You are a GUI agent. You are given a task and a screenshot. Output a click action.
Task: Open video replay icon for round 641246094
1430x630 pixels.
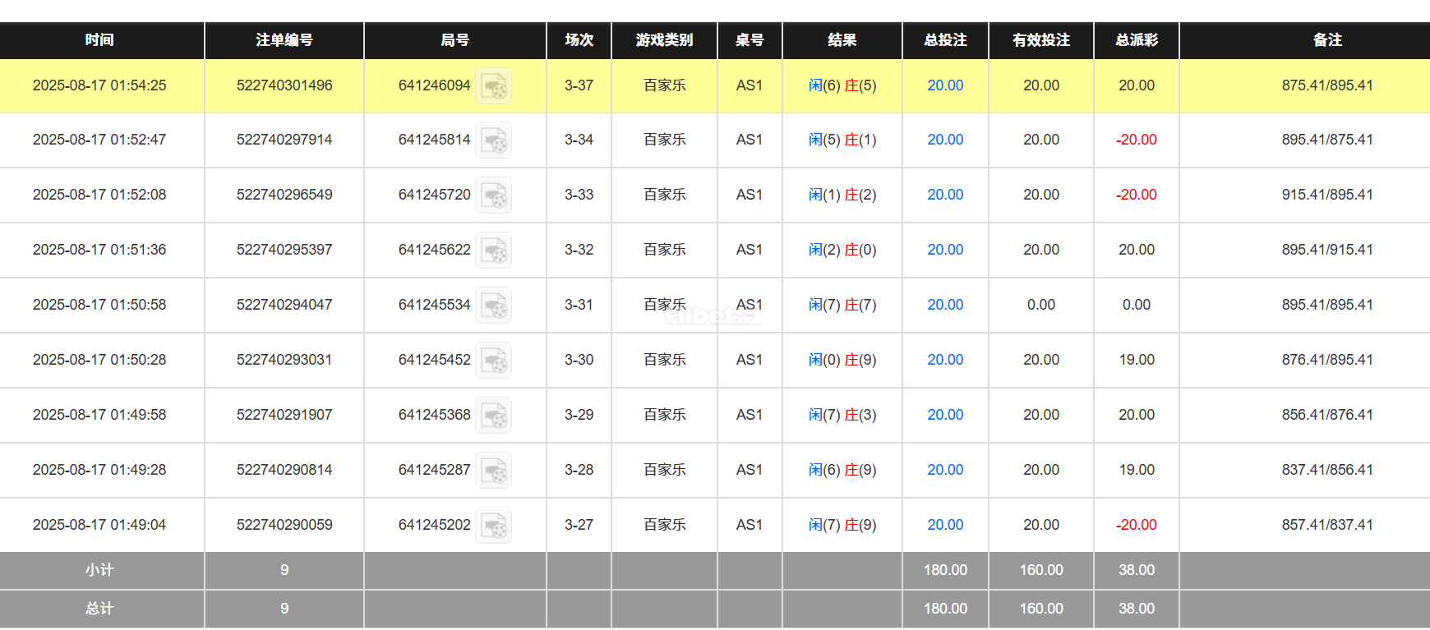[494, 86]
